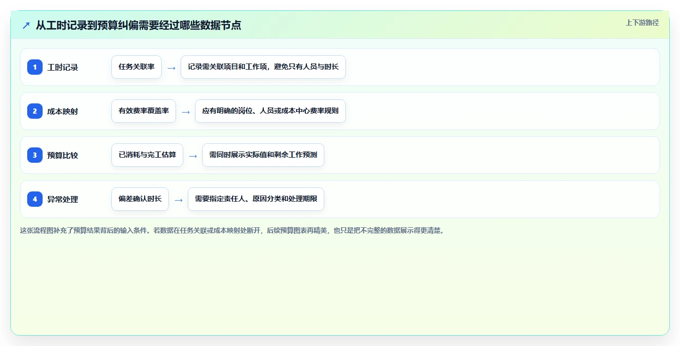Viewport: 680px width, 346px height.
Task: Click the arrow after 任务关联率
Action: click(171, 68)
